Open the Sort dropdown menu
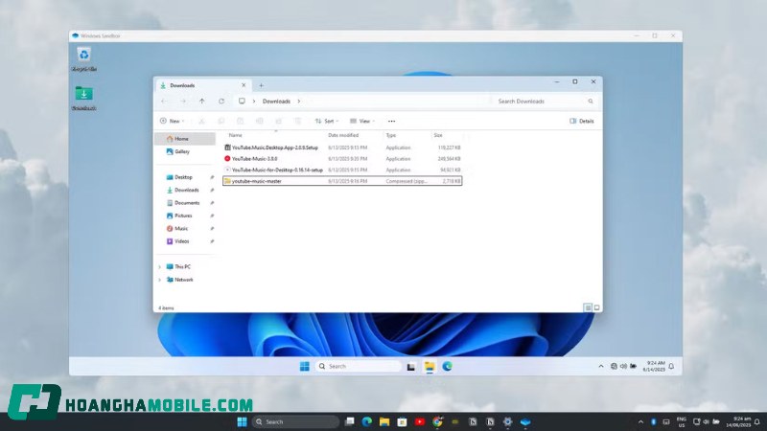Screen dimensions: 767x431 point(326,122)
